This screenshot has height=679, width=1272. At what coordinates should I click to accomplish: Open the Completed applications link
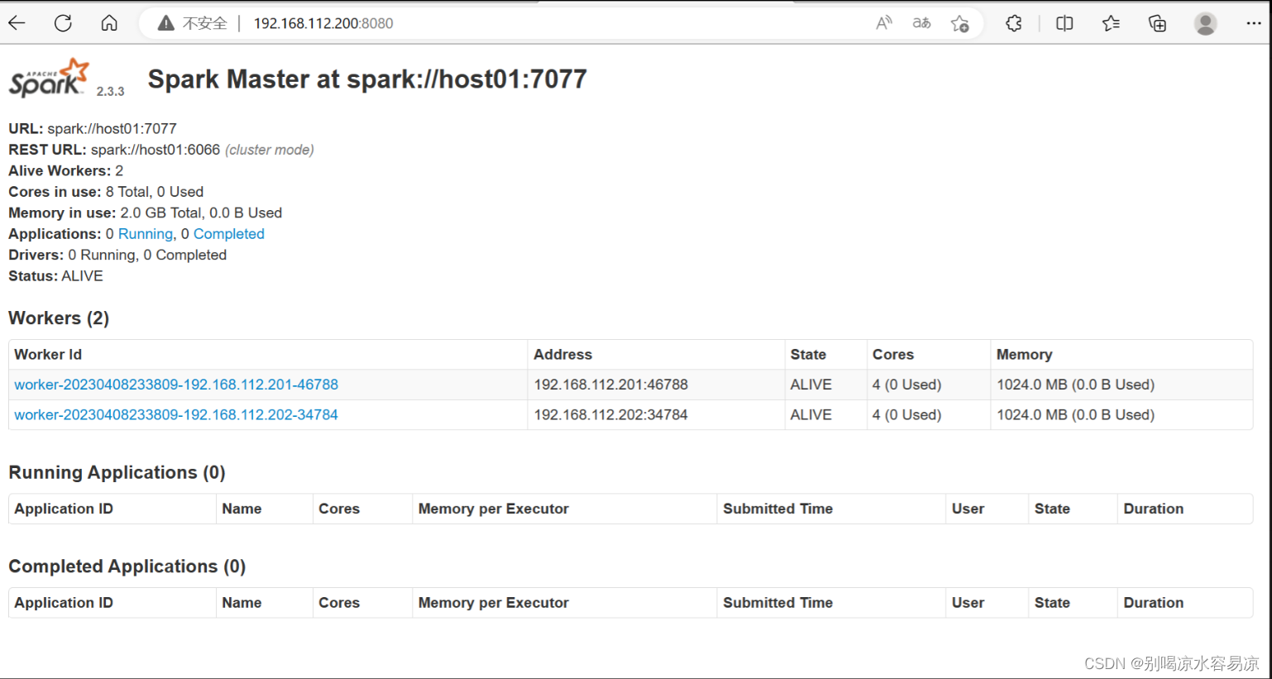[x=228, y=233]
